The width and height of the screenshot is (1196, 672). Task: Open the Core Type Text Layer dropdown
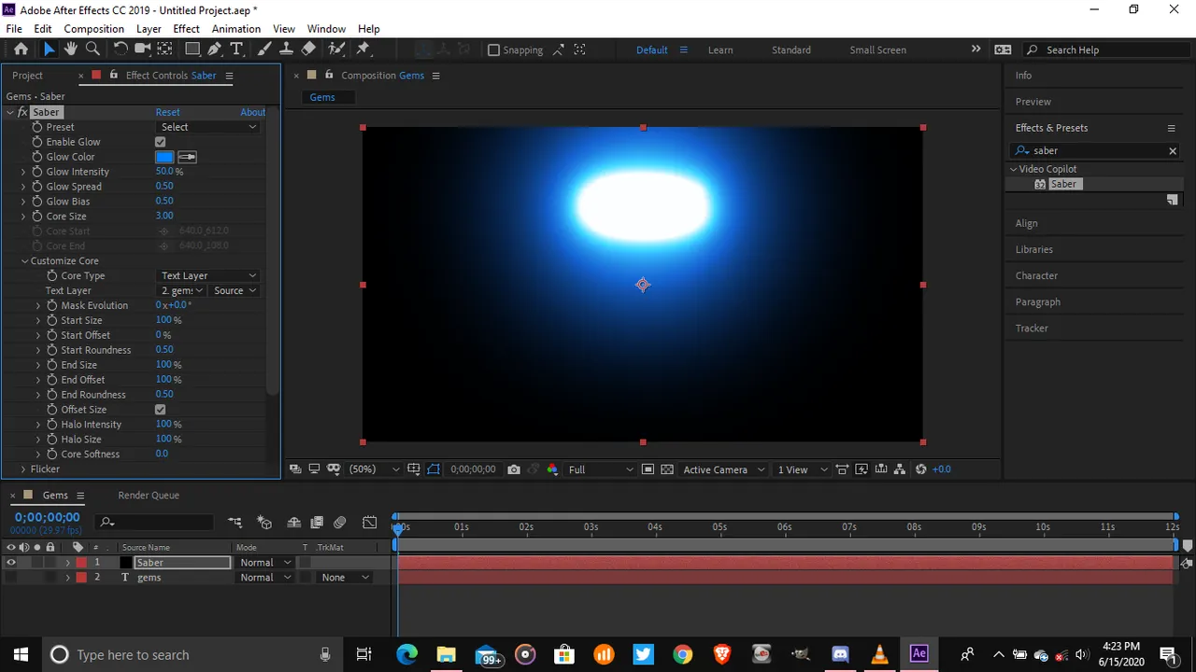click(207, 276)
